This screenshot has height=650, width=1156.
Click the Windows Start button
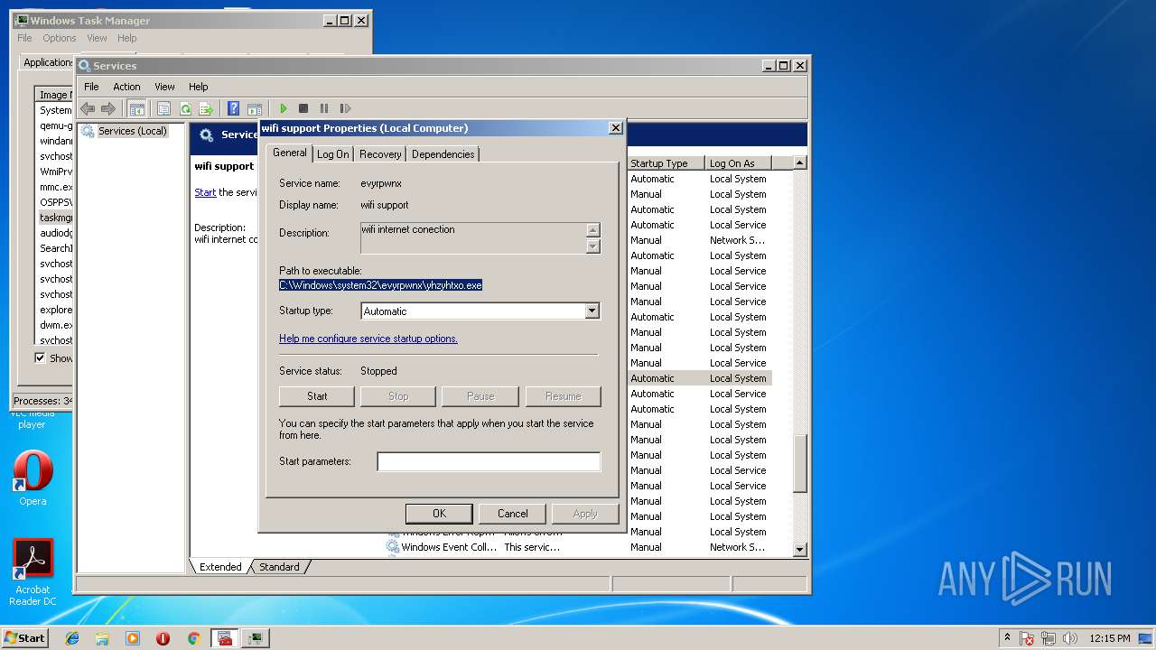coord(24,638)
